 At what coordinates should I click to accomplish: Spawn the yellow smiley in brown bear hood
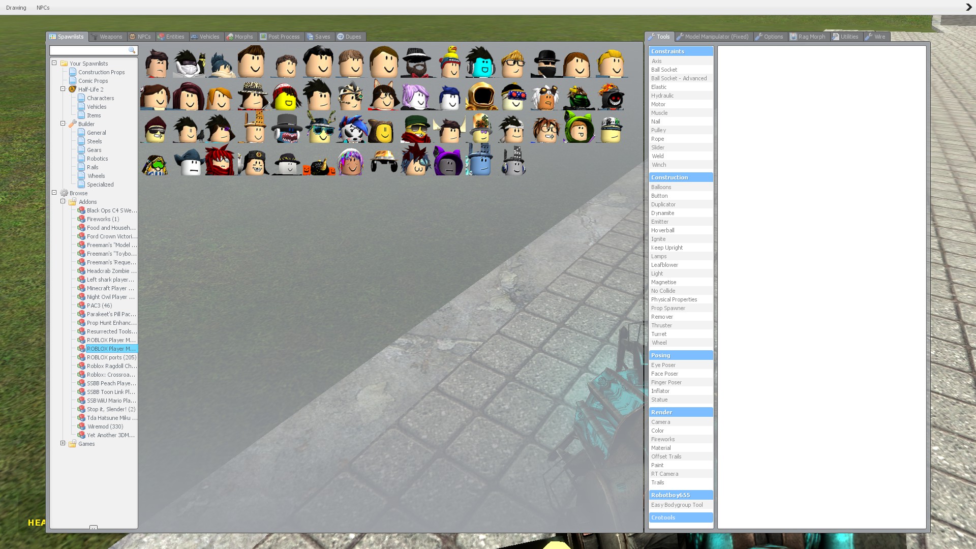coord(384,127)
